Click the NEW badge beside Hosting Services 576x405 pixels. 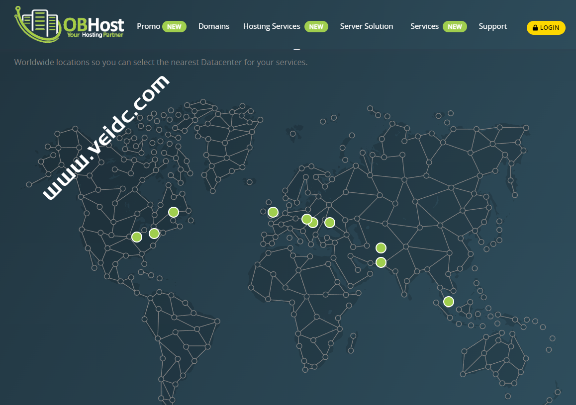click(316, 27)
